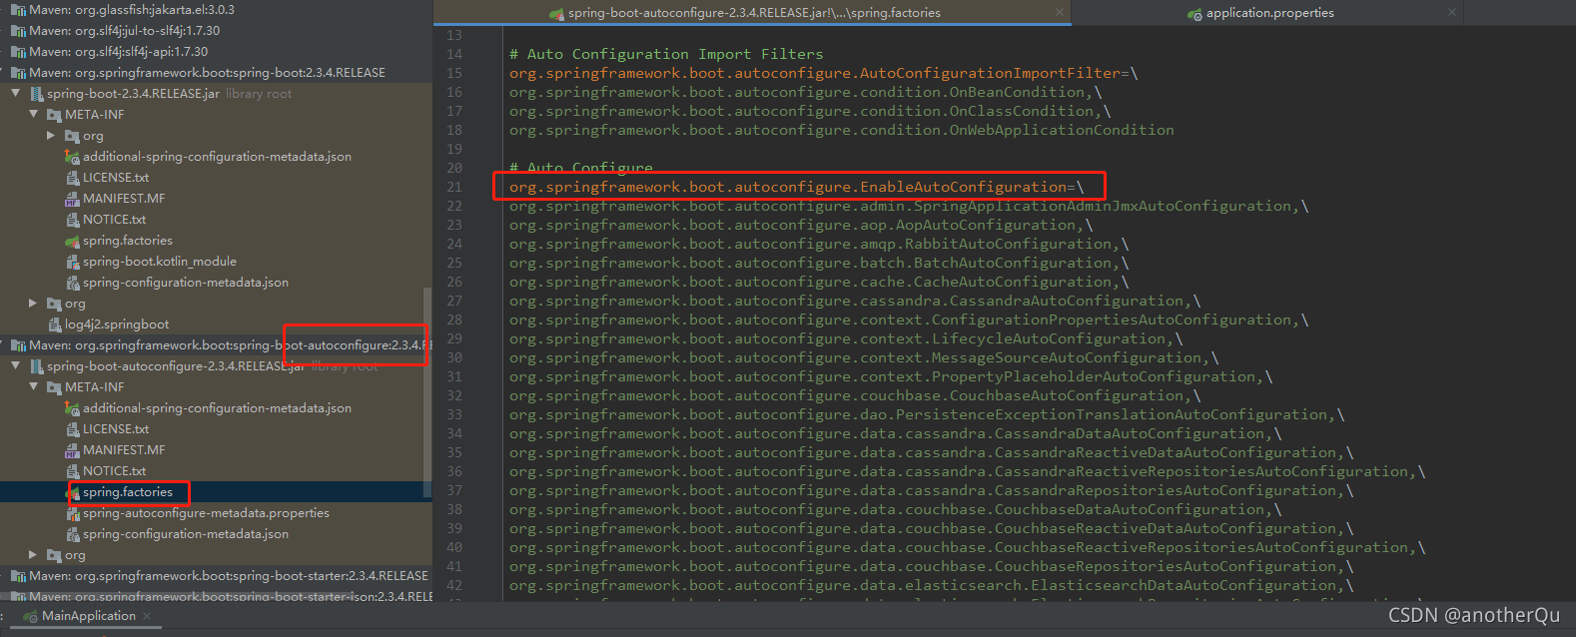Image resolution: width=1576 pixels, height=637 pixels.
Task: Select Maven spring-boot-starter:2.3.4.RELEASE library
Action: point(229,575)
